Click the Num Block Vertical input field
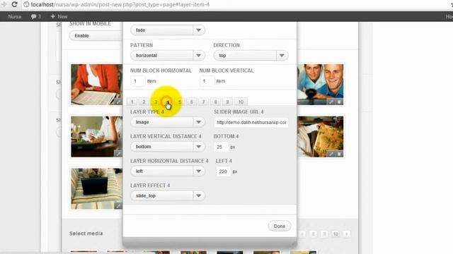 (207, 81)
